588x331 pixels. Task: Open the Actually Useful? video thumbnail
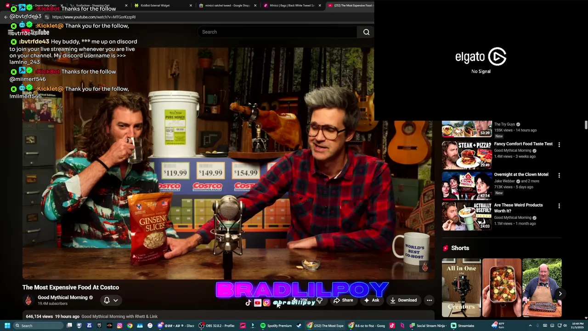467,216
